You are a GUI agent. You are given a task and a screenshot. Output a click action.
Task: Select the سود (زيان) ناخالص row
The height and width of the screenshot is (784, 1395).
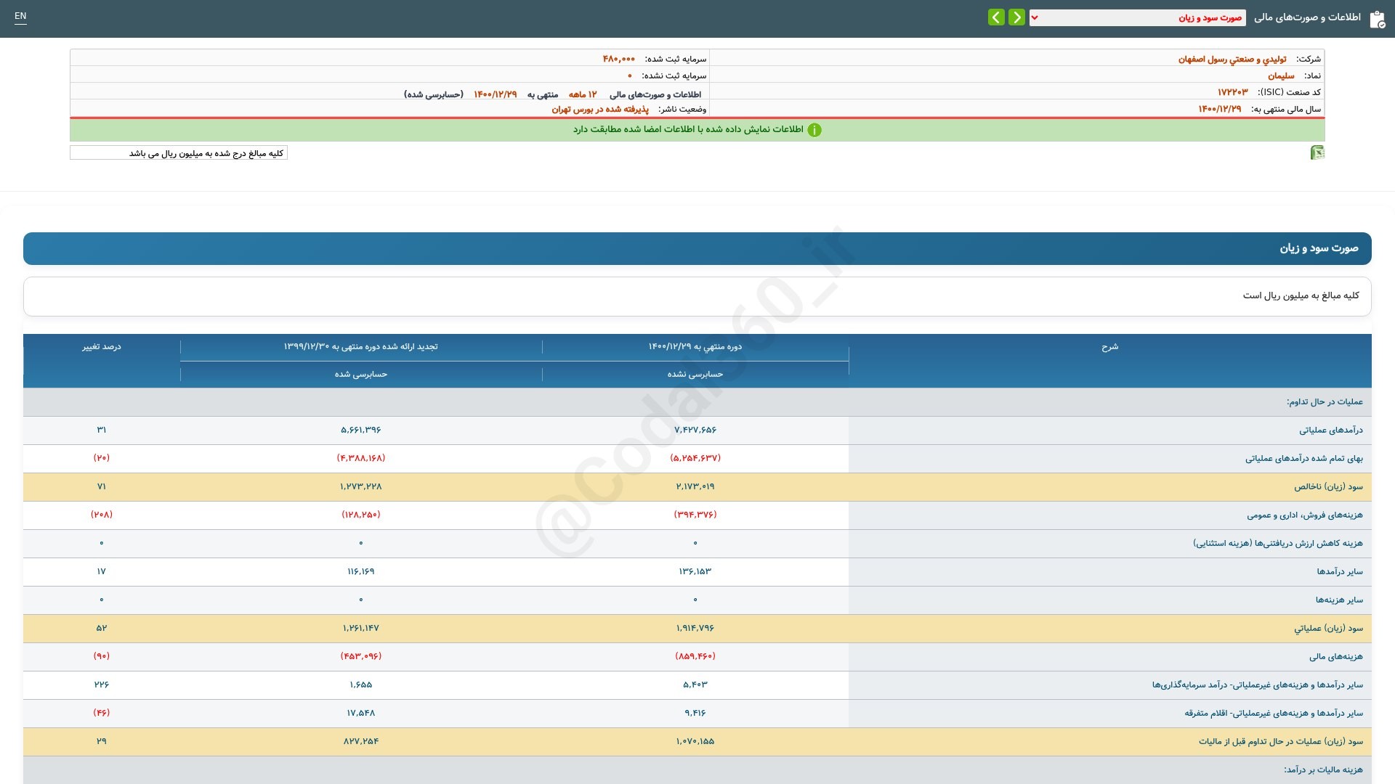click(697, 486)
